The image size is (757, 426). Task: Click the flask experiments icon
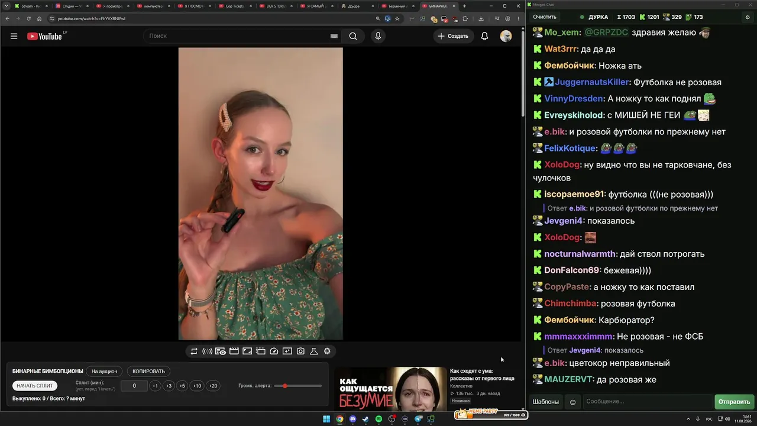(x=314, y=351)
